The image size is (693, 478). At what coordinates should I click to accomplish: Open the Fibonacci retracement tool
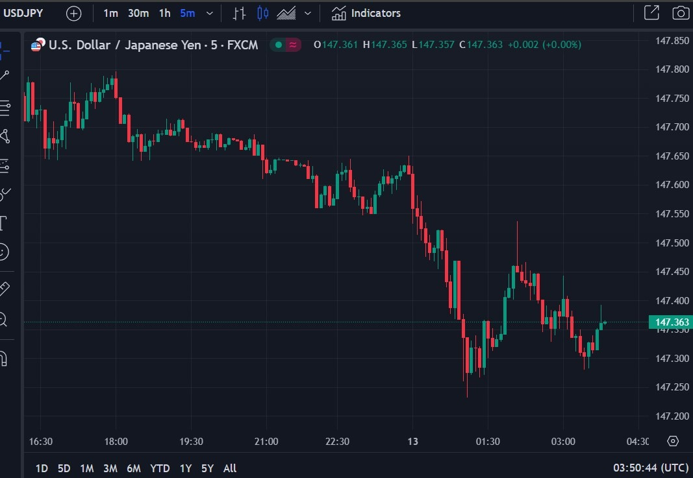tap(5, 107)
